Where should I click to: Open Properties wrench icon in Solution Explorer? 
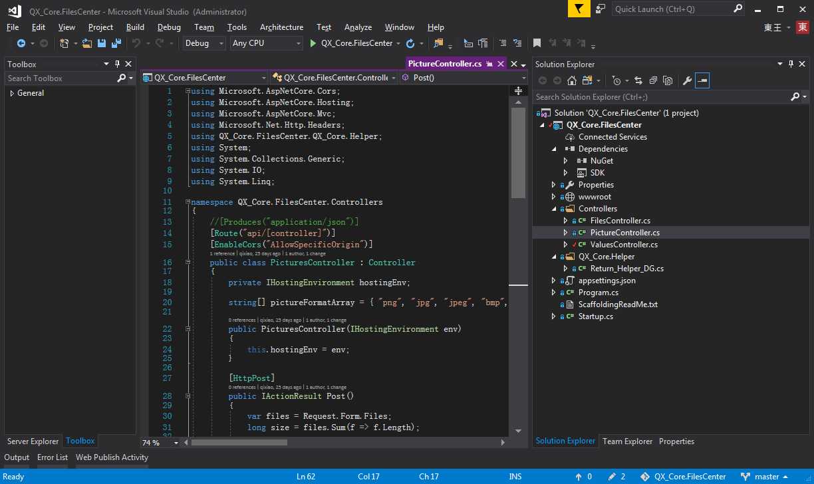(x=688, y=80)
